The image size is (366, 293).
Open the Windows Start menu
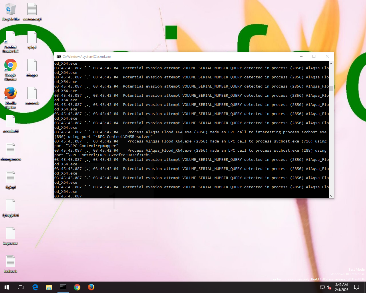[7, 287]
